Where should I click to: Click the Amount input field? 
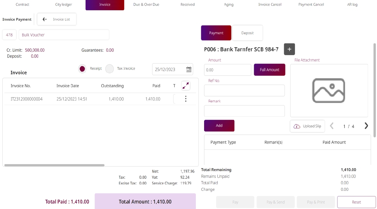[x=227, y=70]
